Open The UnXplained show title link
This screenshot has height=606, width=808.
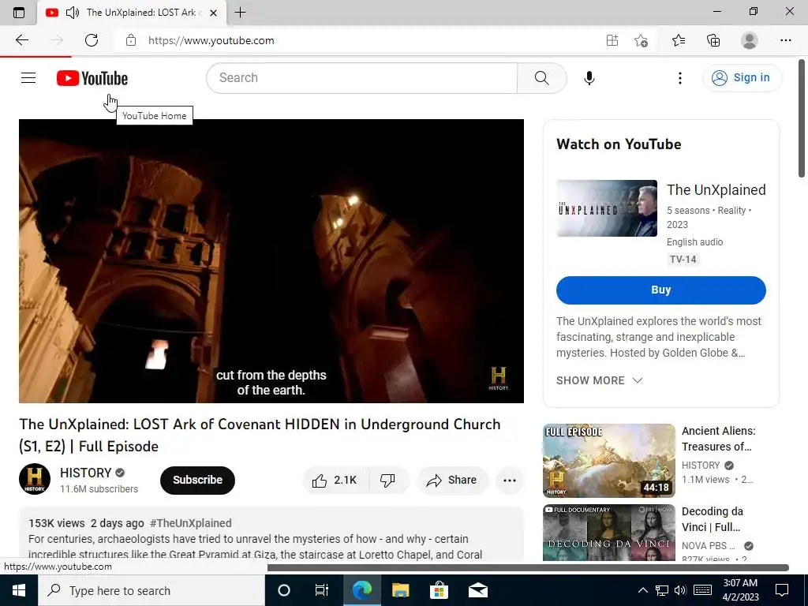716,189
